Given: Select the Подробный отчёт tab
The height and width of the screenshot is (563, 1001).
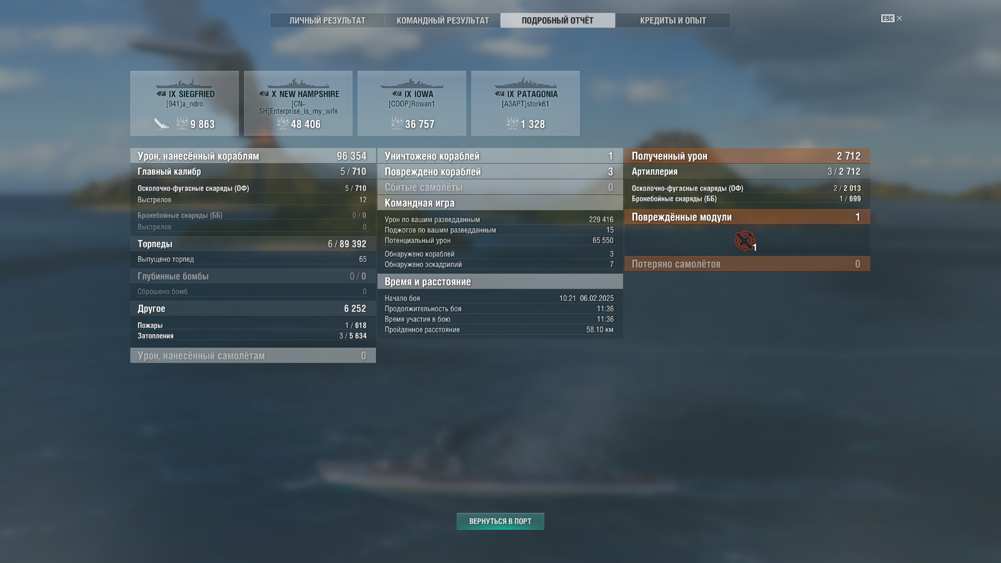Looking at the screenshot, I should pyautogui.click(x=558, y=20).
